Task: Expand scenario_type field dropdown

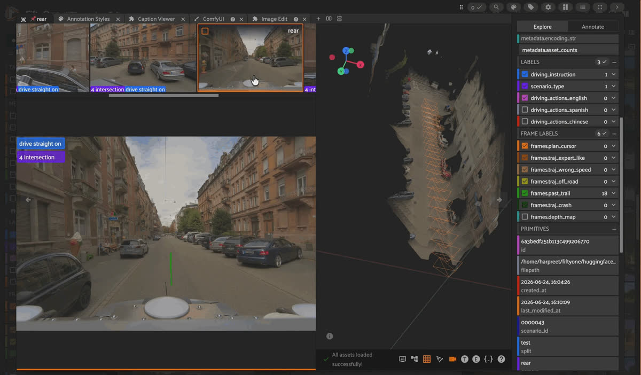Action: point(614,86)
